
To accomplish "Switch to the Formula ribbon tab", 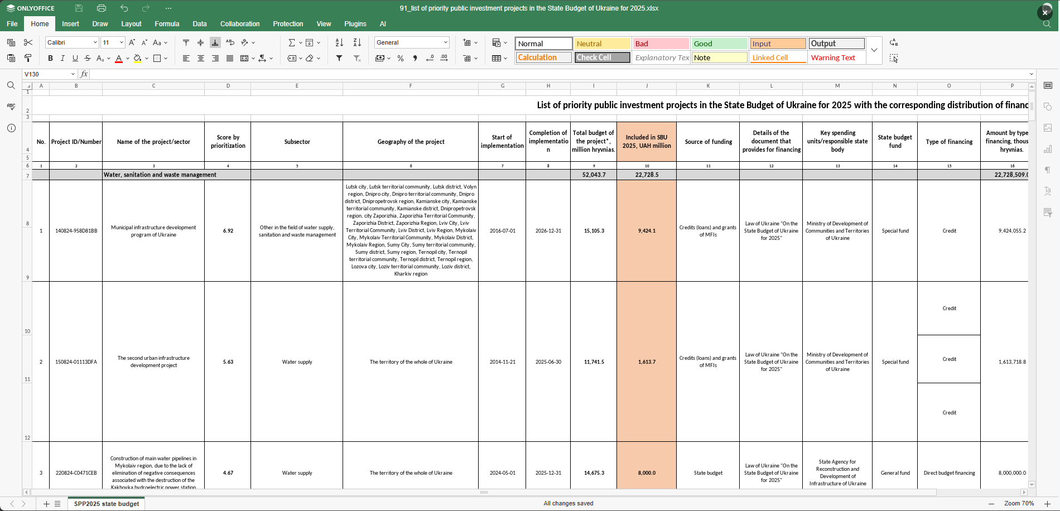I will 167,24.
